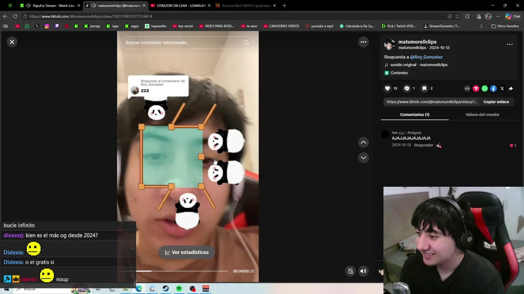Bookmark the video with save icon

pos(425,88)
